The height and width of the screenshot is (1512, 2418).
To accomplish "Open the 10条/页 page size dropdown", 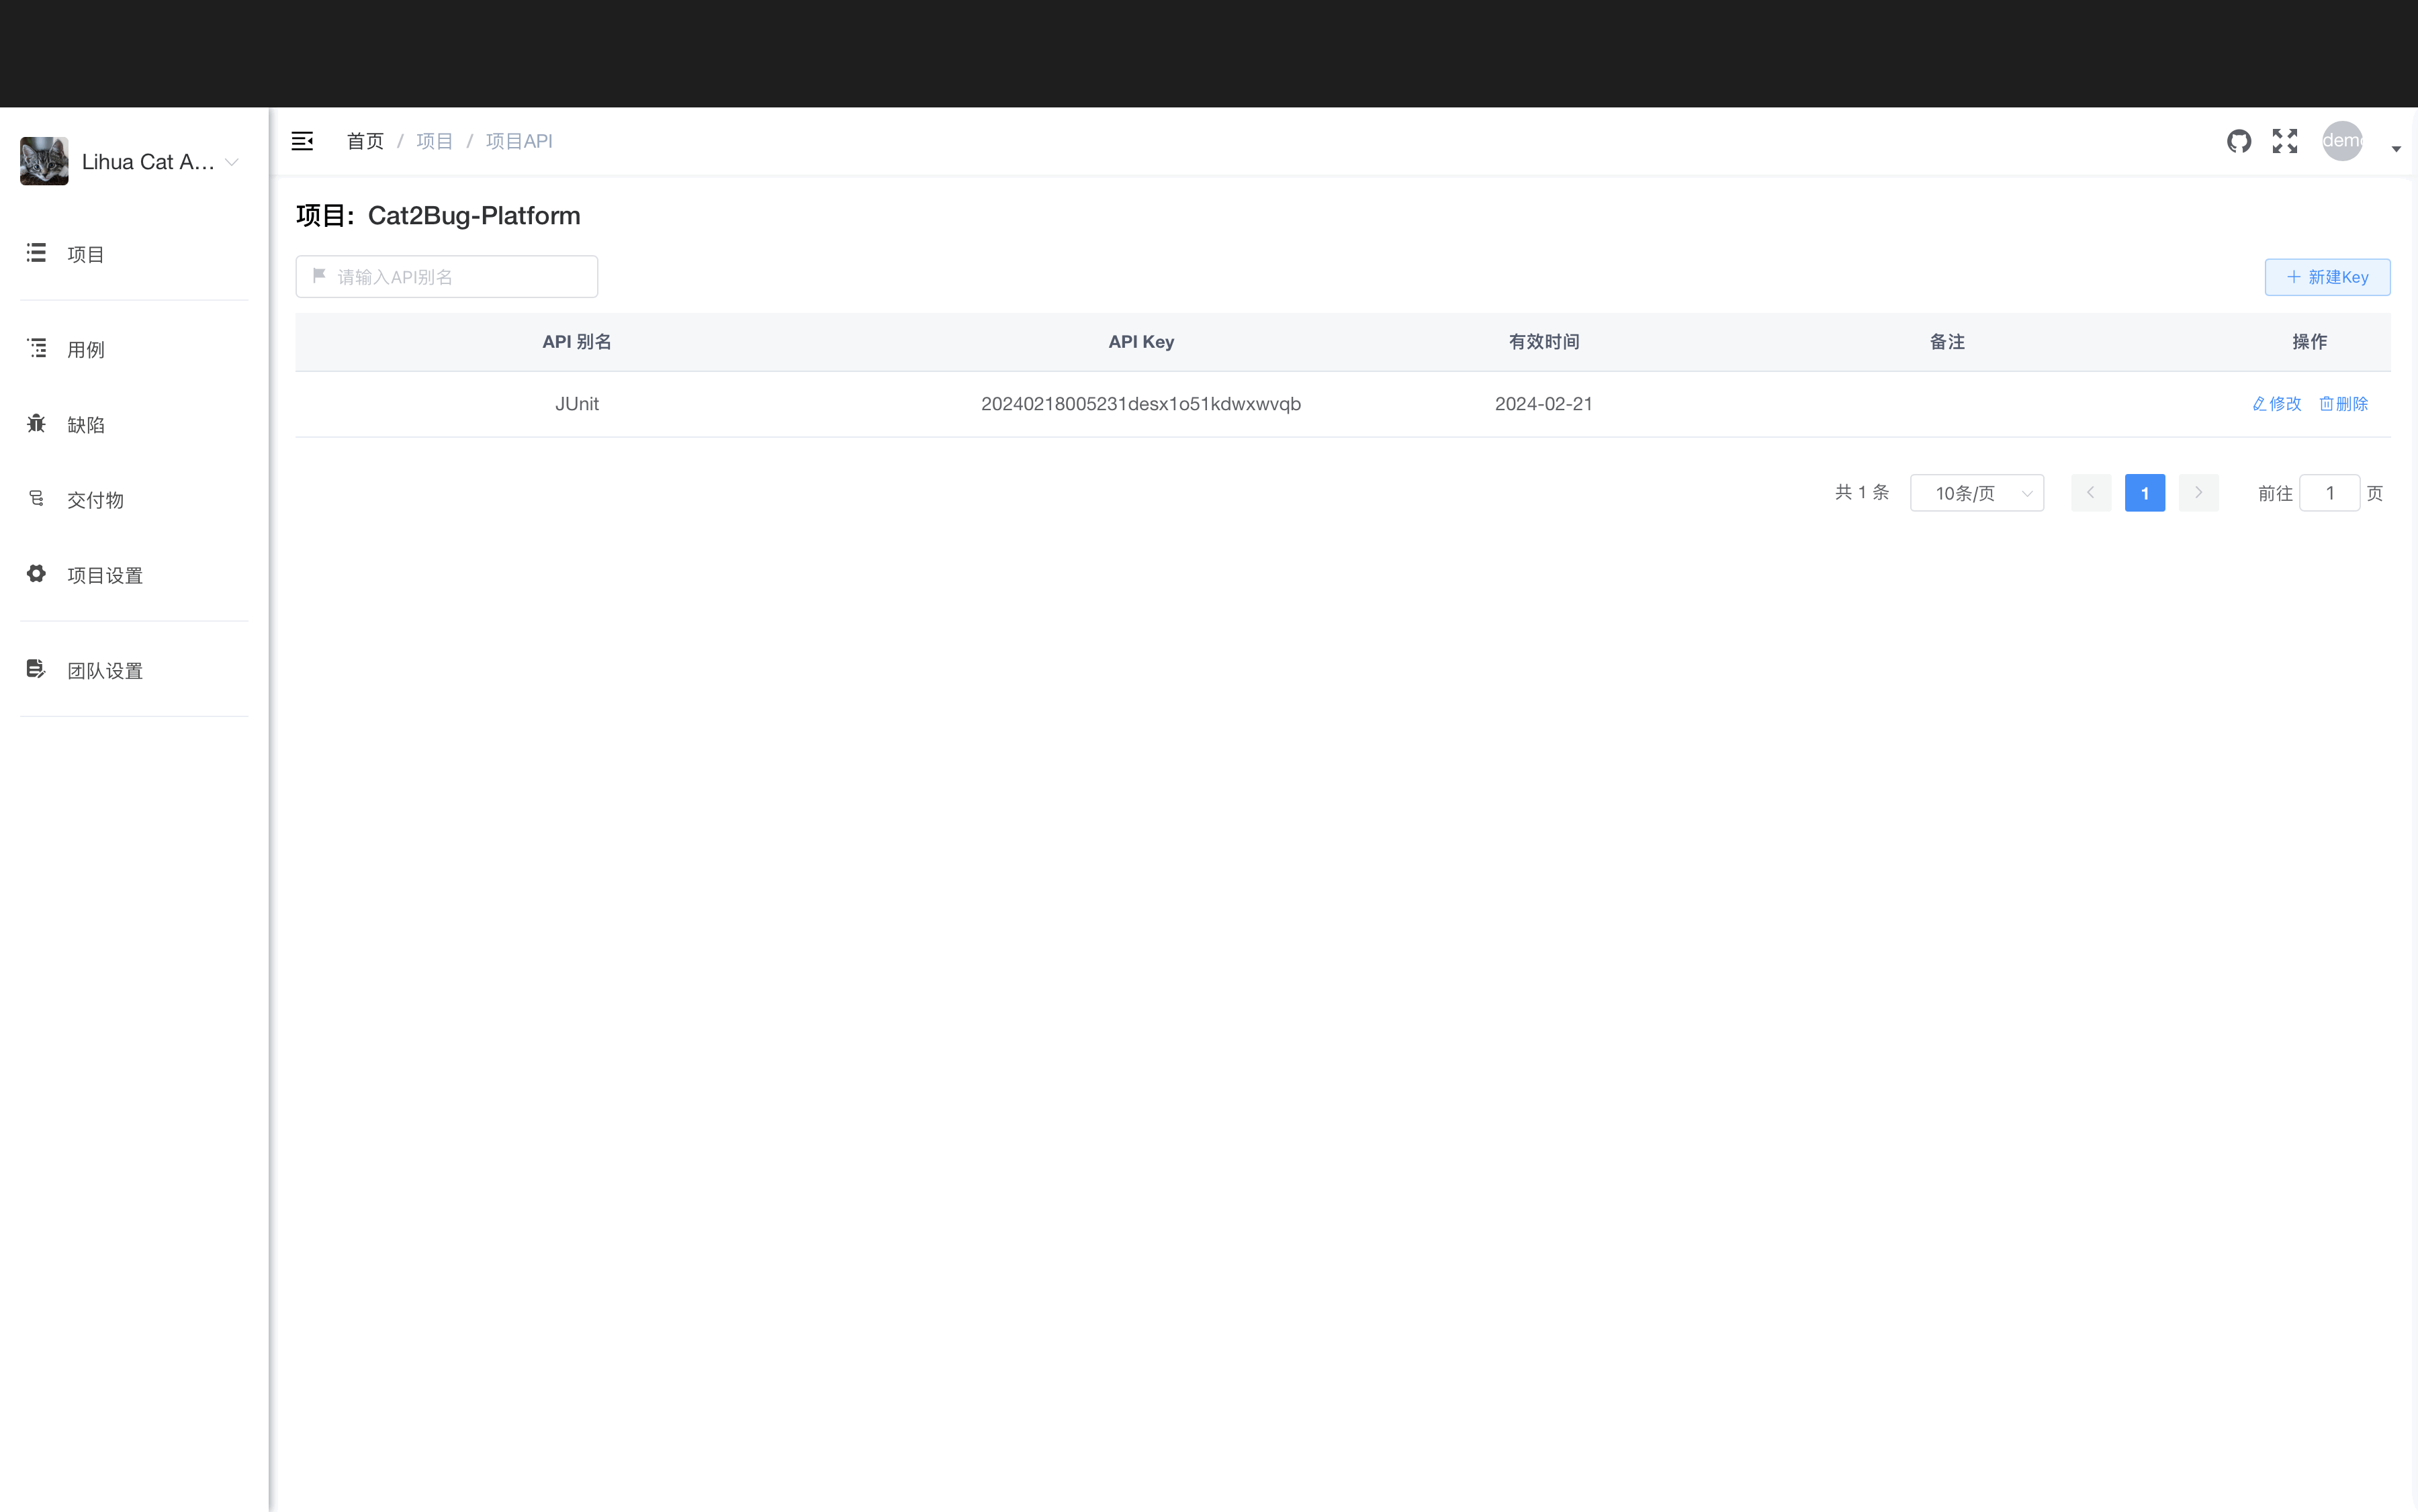I will coord(1976,493).
